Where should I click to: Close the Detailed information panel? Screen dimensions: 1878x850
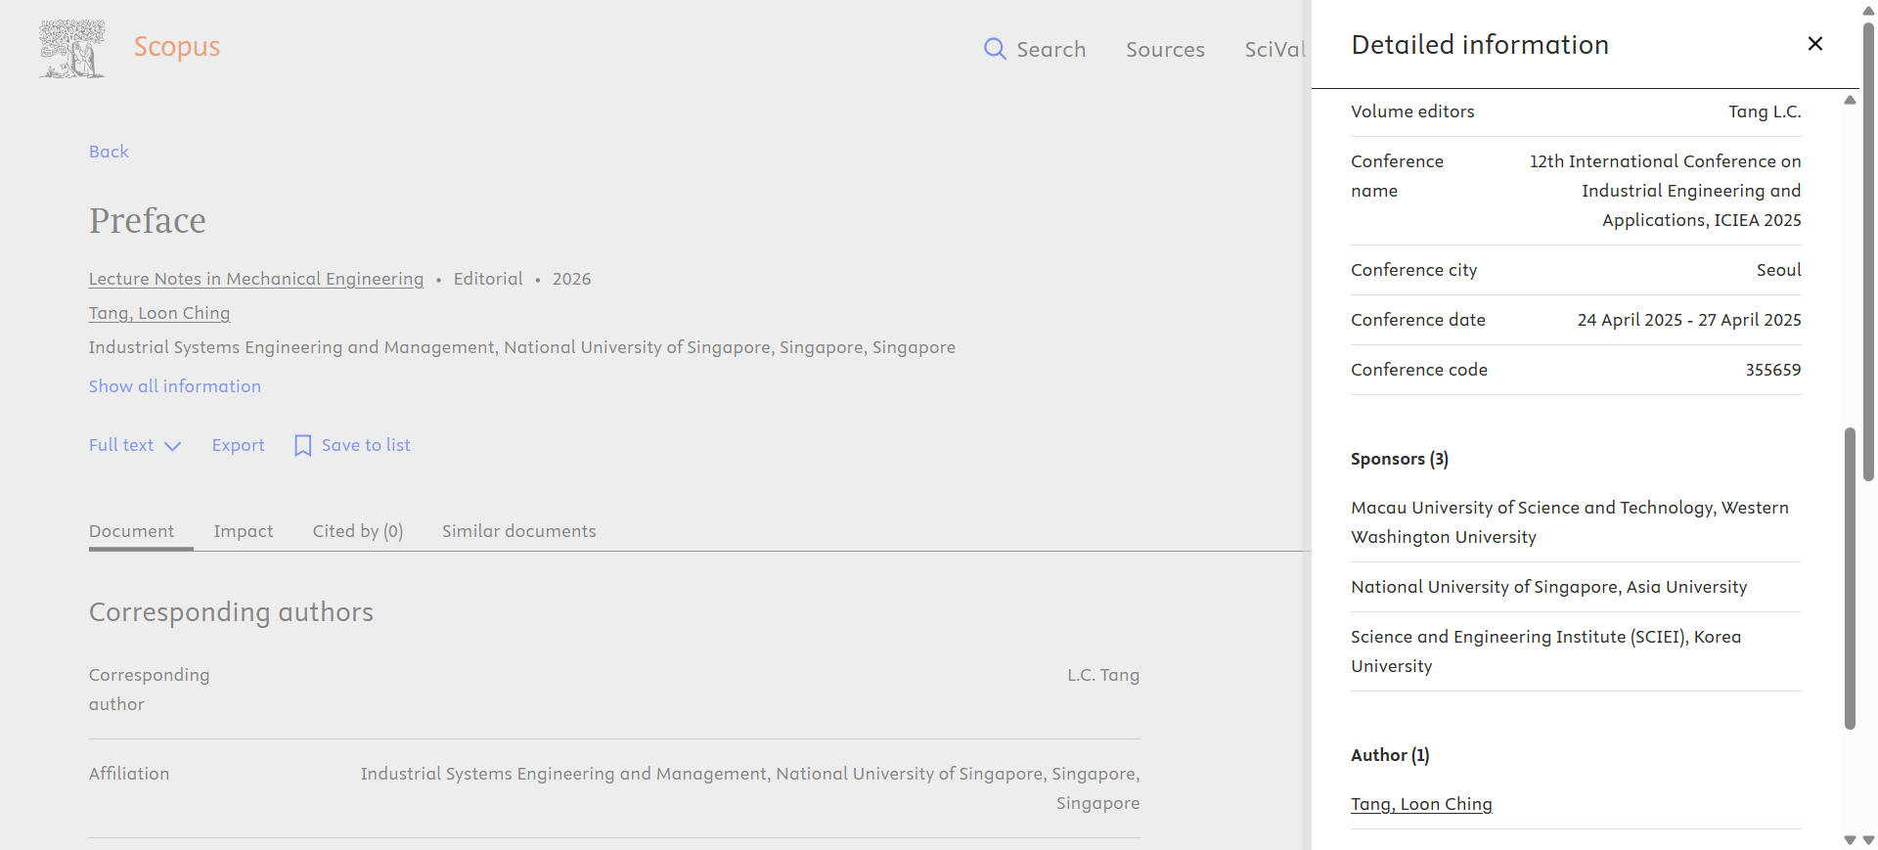pos(1815,44)
